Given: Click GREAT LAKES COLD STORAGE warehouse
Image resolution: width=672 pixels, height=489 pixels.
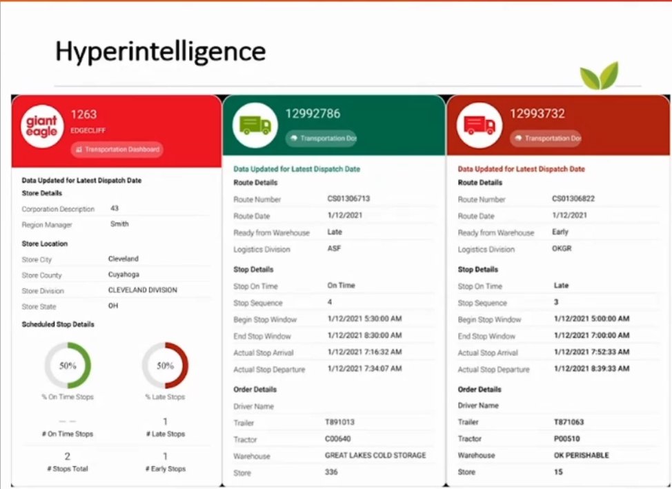Looking at the screenshot, I should tap(375, 455).
